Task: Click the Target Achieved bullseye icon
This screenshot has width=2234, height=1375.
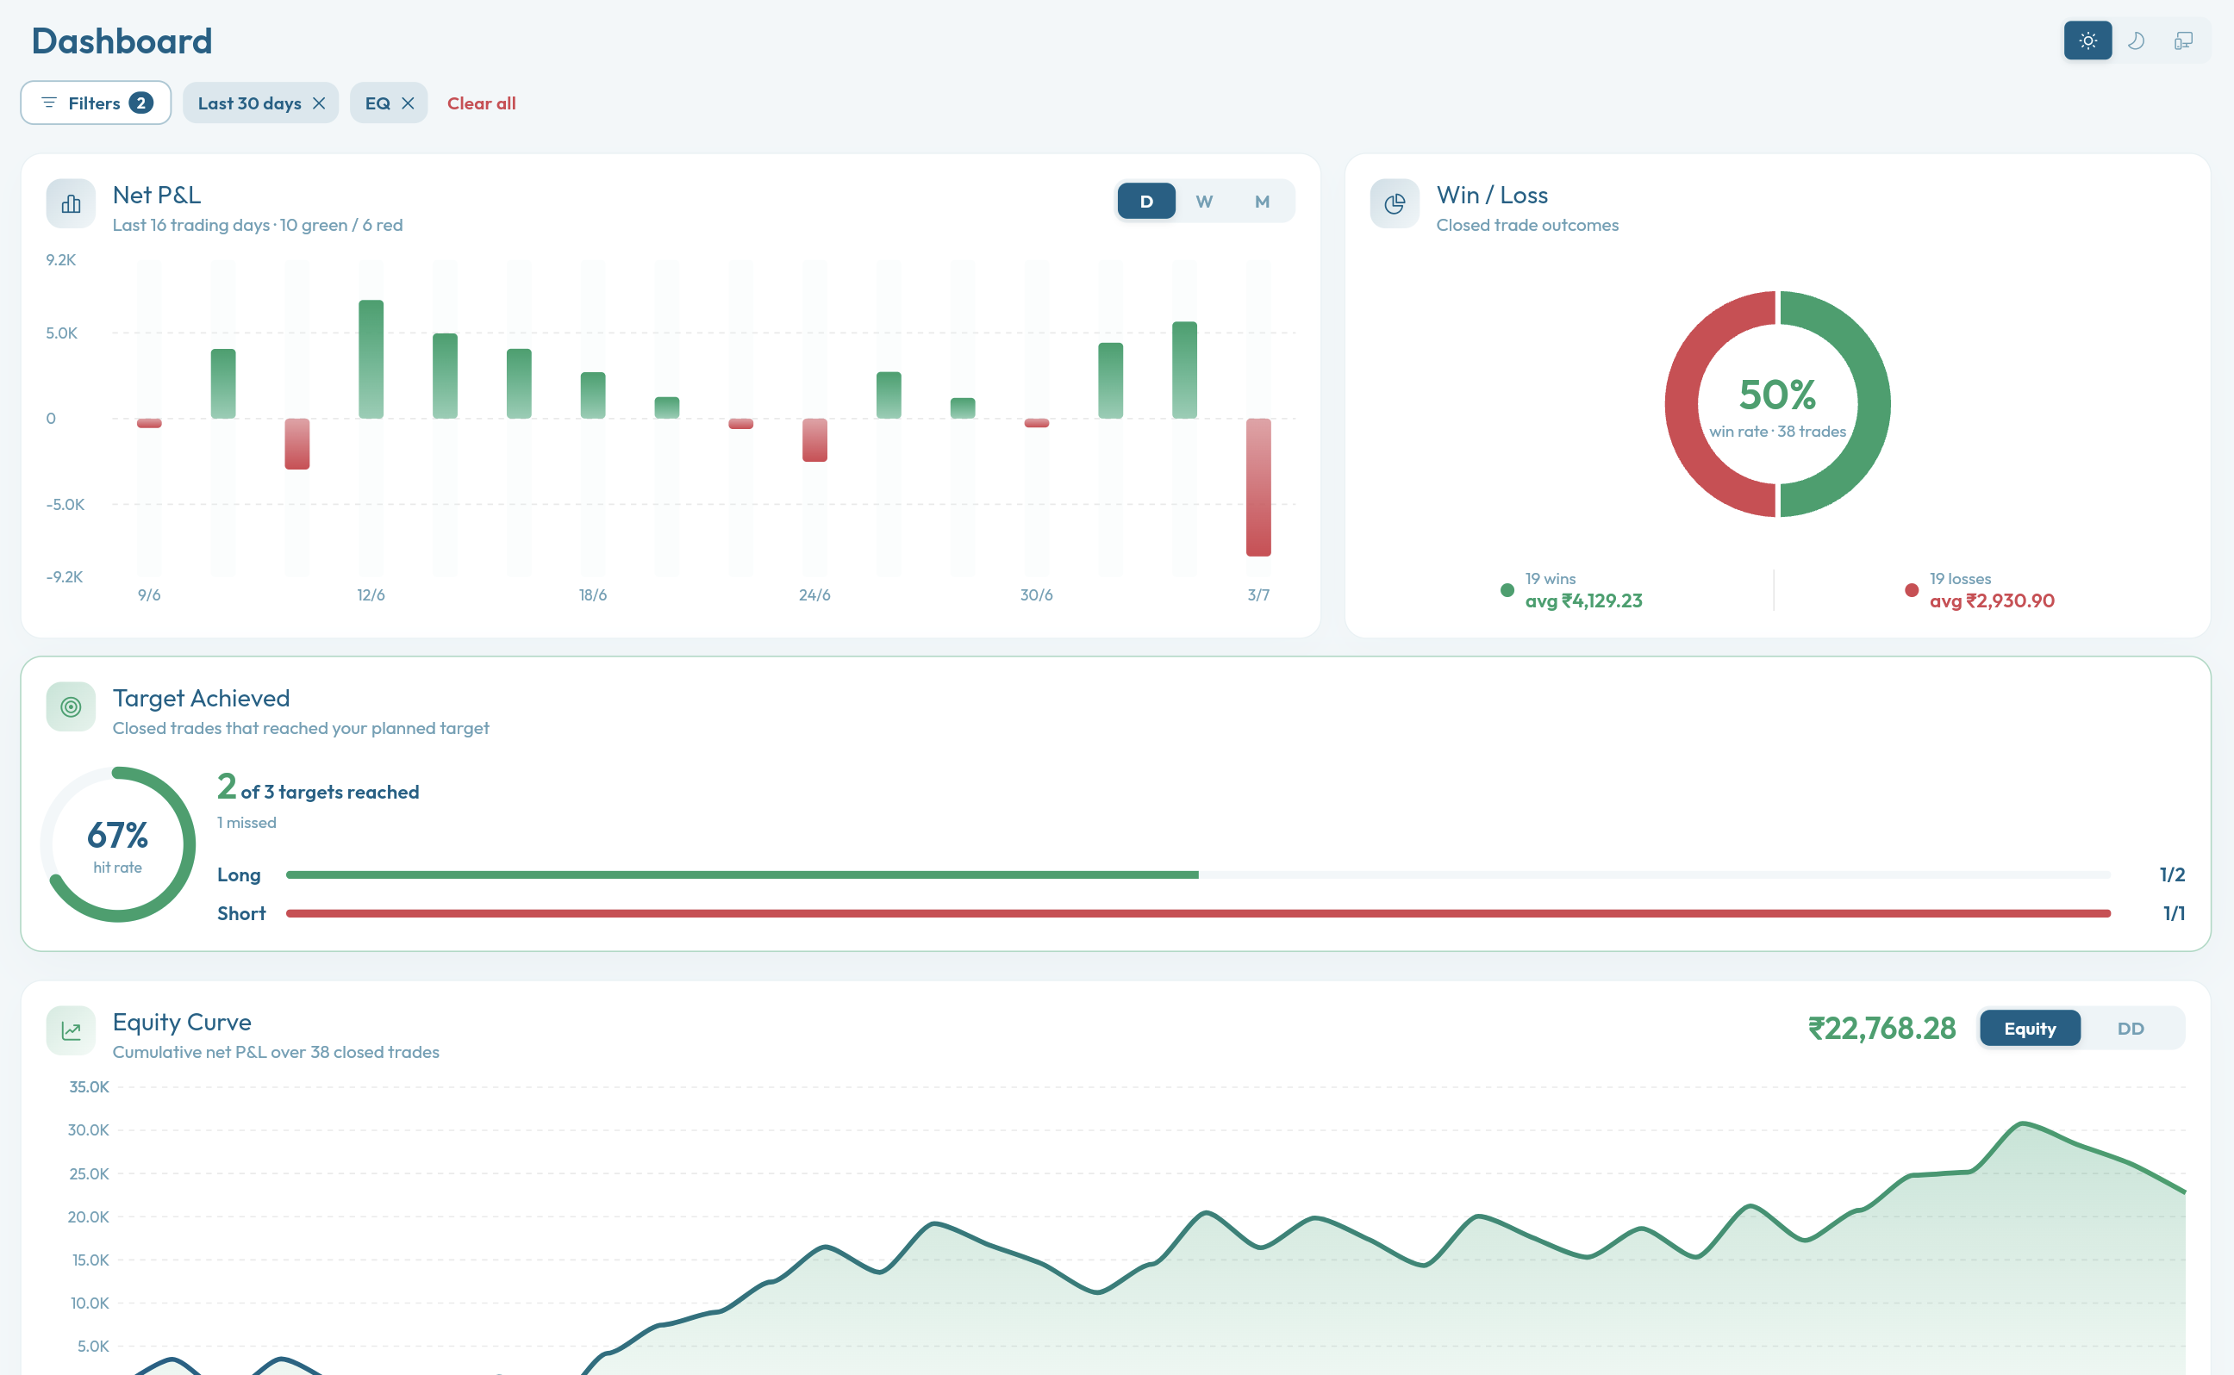Action: pos(71,706)
